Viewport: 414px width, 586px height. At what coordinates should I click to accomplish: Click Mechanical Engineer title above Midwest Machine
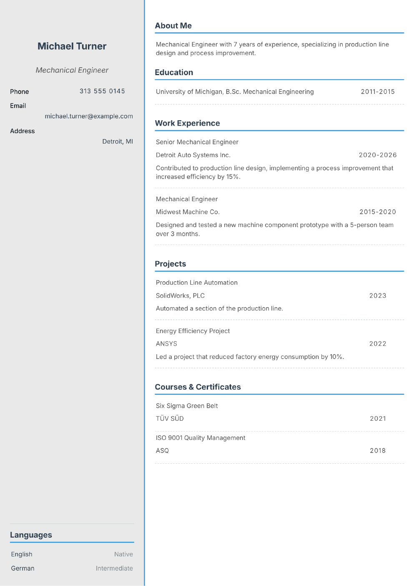[x=187, y=199]
